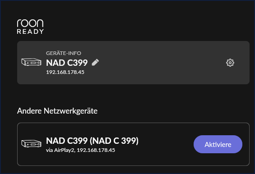Select the NAD C399 (NAD C 399) entry title
This screenshot has height=174, width=255.
click(92, 141)
